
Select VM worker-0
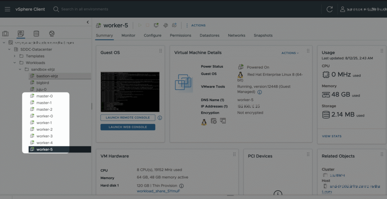[45, 116]
